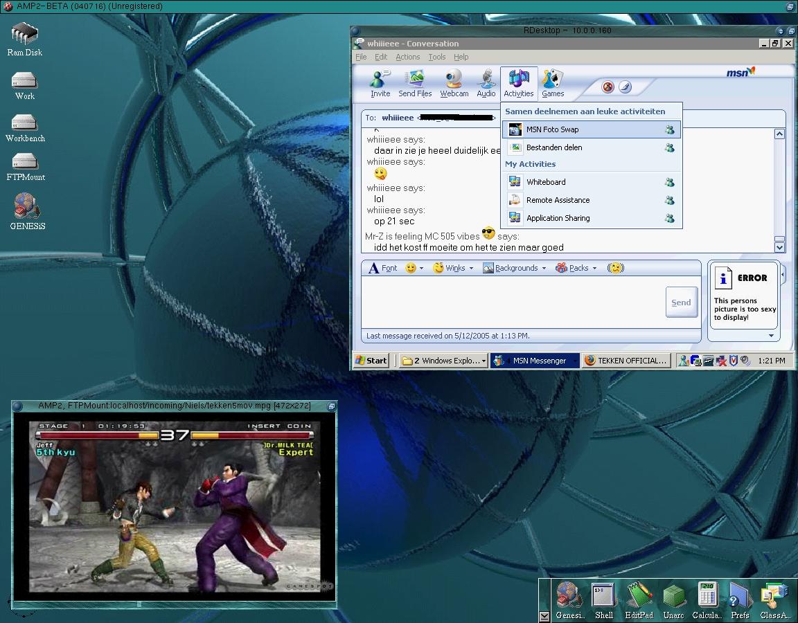Switch to TEKKEN OFFICIAL taskbar window
Viewport: 798px width, 623px height.
point(626,361)
